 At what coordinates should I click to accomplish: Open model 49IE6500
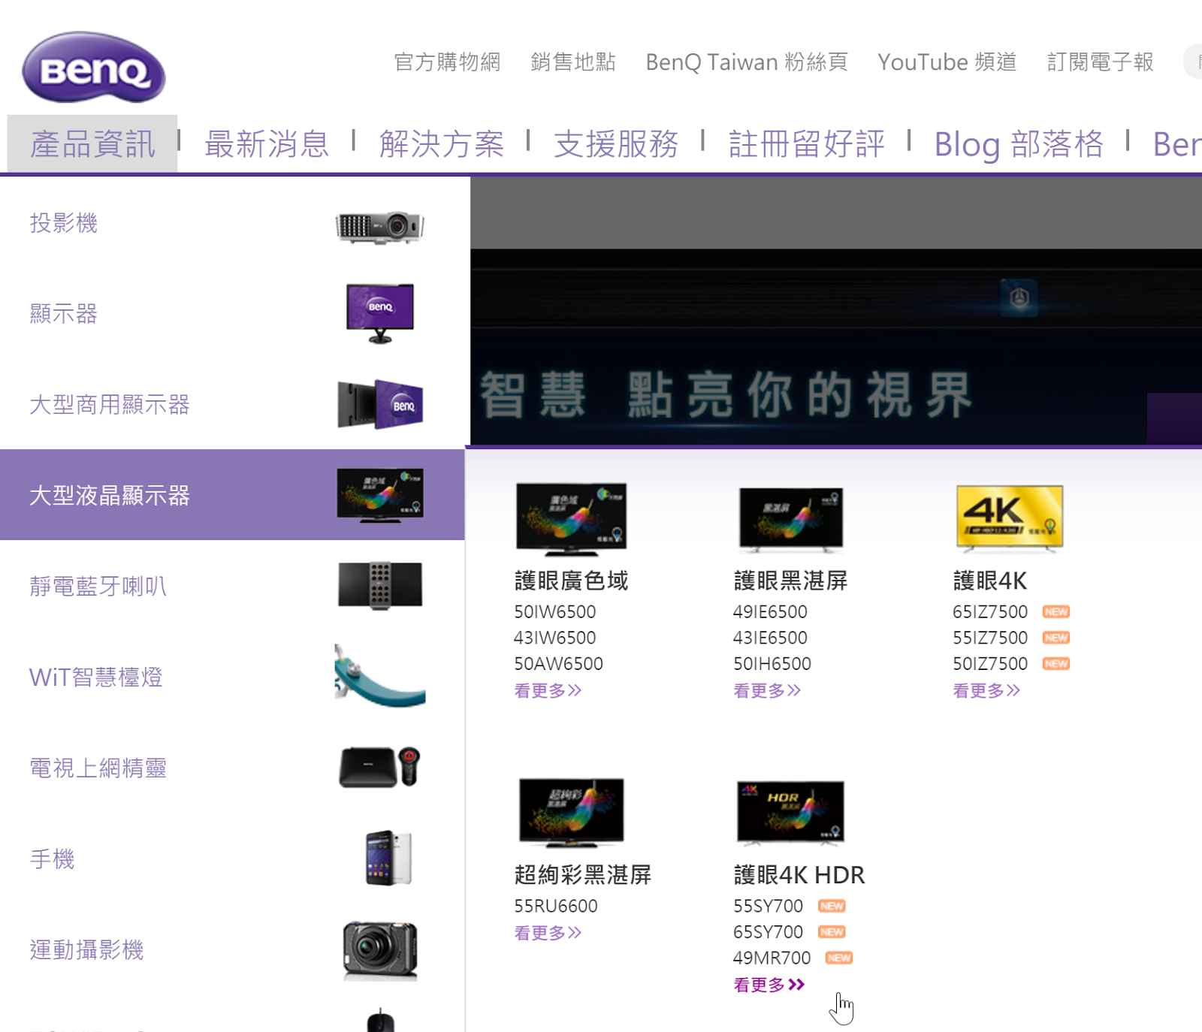click(x=771, y=612)
